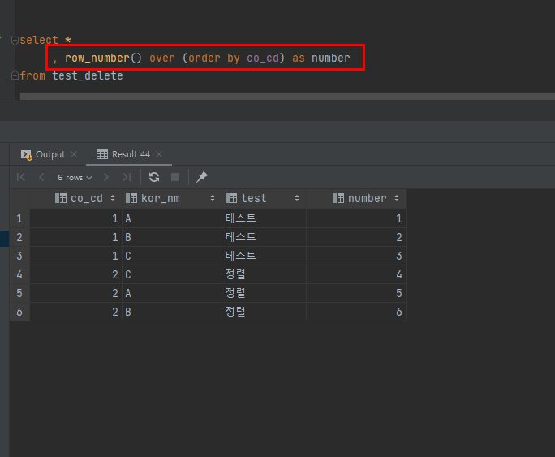The height and width of the screenshot is (457, 555).
Task: Select row 6 header in results
Action: coord(19,312)
